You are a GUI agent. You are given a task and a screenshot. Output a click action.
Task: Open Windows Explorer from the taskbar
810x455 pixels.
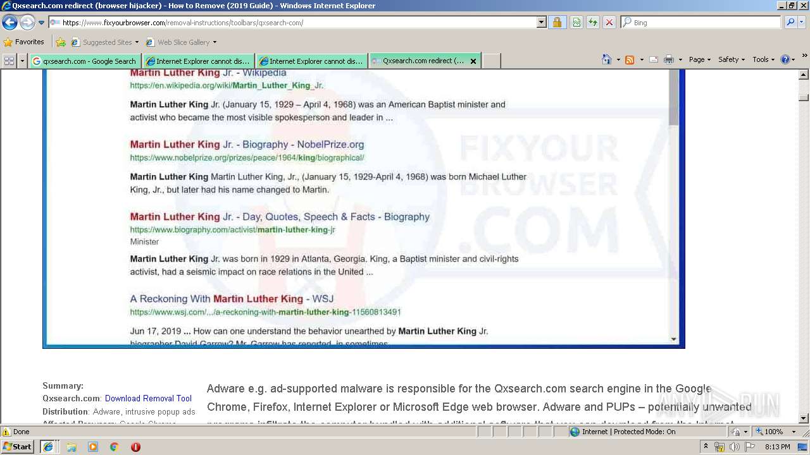[x=72, y=447]
